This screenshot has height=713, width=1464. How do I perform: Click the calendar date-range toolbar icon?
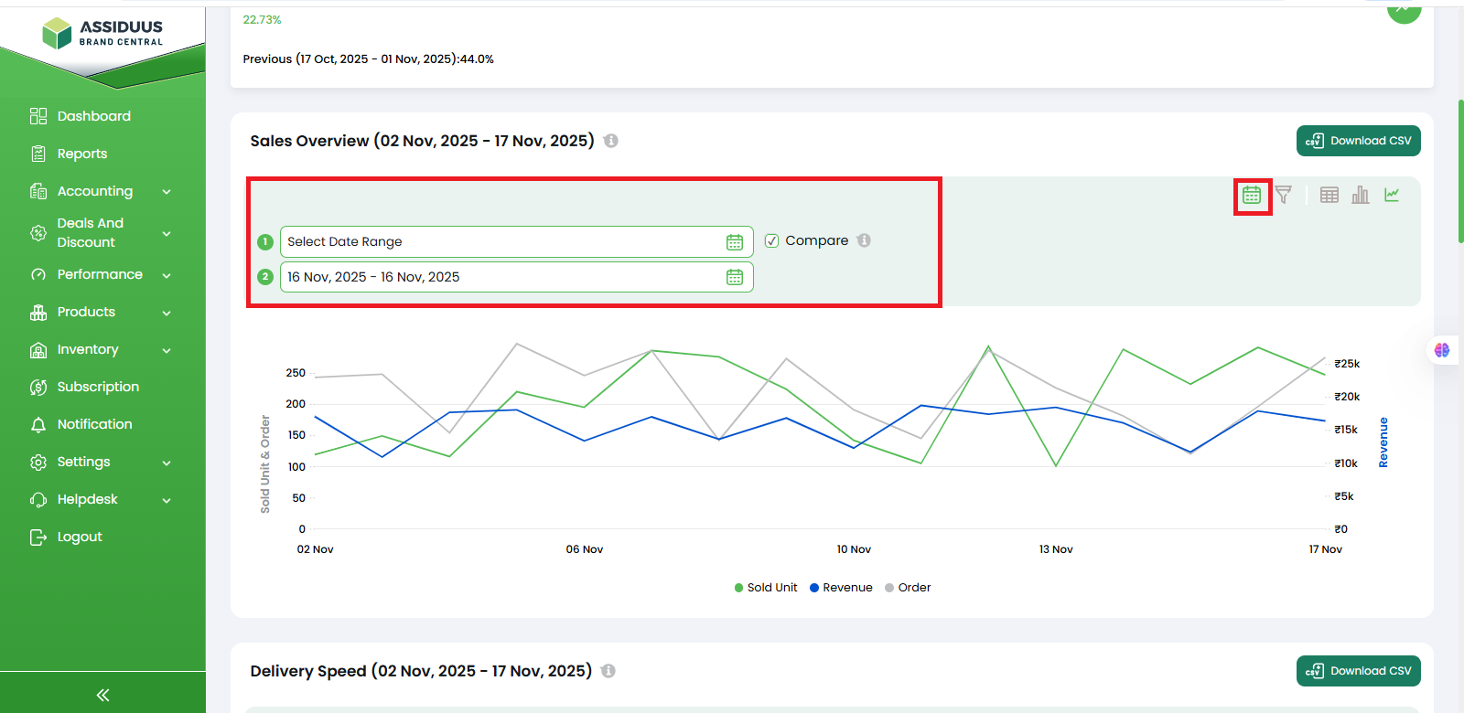point(1252,196)
